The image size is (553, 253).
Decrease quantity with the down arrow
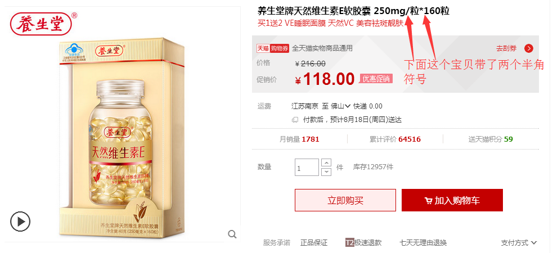click(x=327, y=171)
